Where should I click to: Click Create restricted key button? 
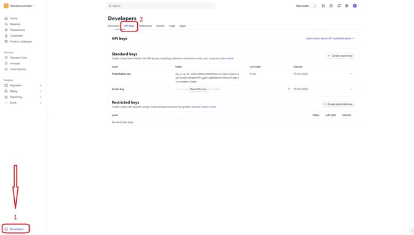click(338, 104)
